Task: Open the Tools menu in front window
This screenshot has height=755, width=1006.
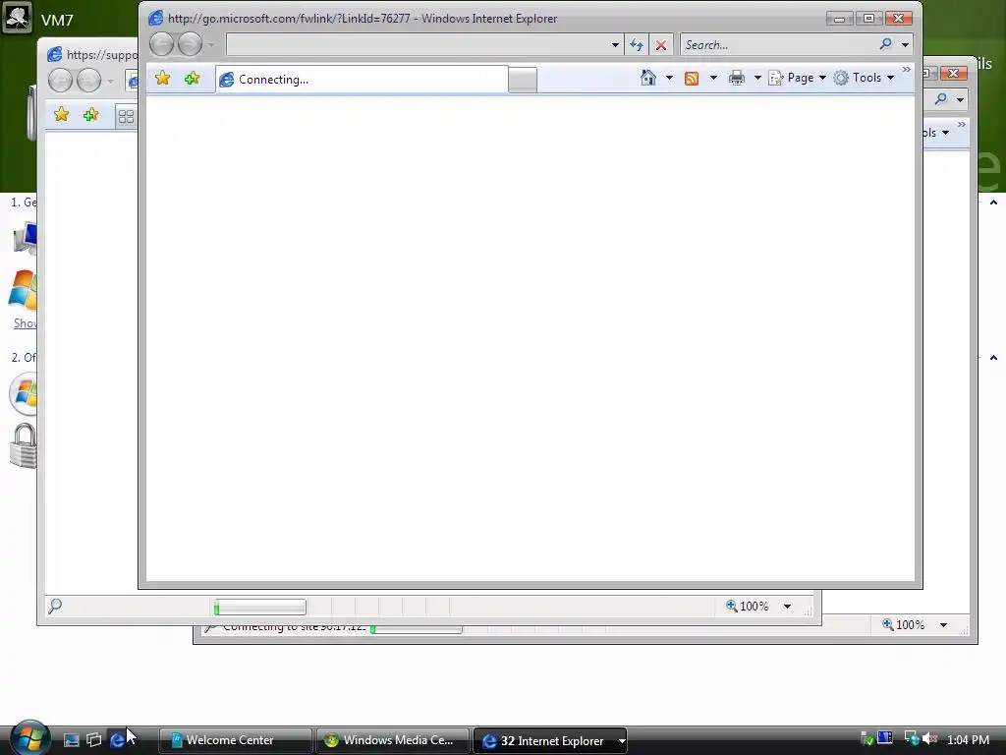Action: [x=865, y=78]
